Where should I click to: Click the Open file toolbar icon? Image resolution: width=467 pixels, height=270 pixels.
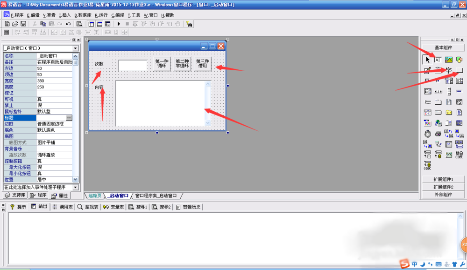click(15, 24)
